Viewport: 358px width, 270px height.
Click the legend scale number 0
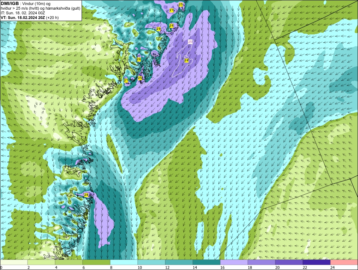pyautogui.click(x=1, y=267)
